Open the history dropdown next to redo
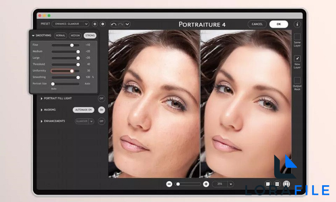 (127, 24)
